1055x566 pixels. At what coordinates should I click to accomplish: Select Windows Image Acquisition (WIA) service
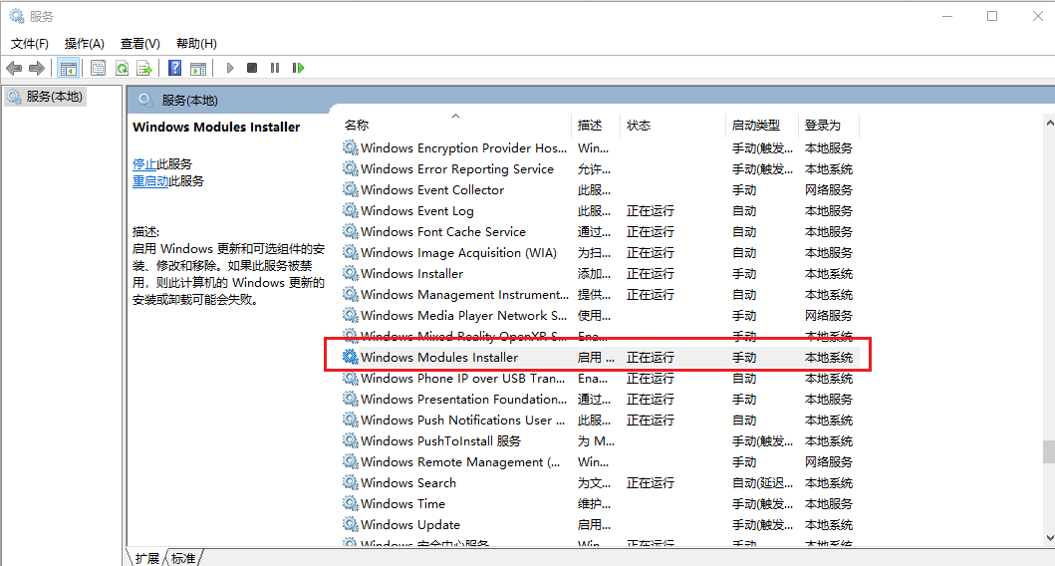point(459,252)
